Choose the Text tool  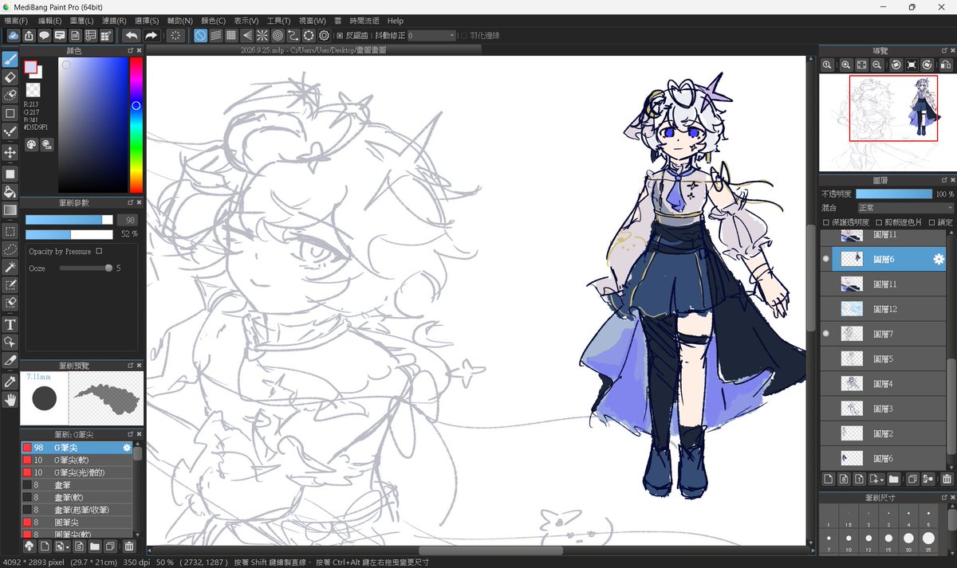point(10,324)
